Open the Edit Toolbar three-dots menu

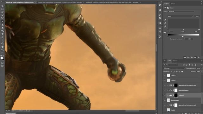coord(2,53)
